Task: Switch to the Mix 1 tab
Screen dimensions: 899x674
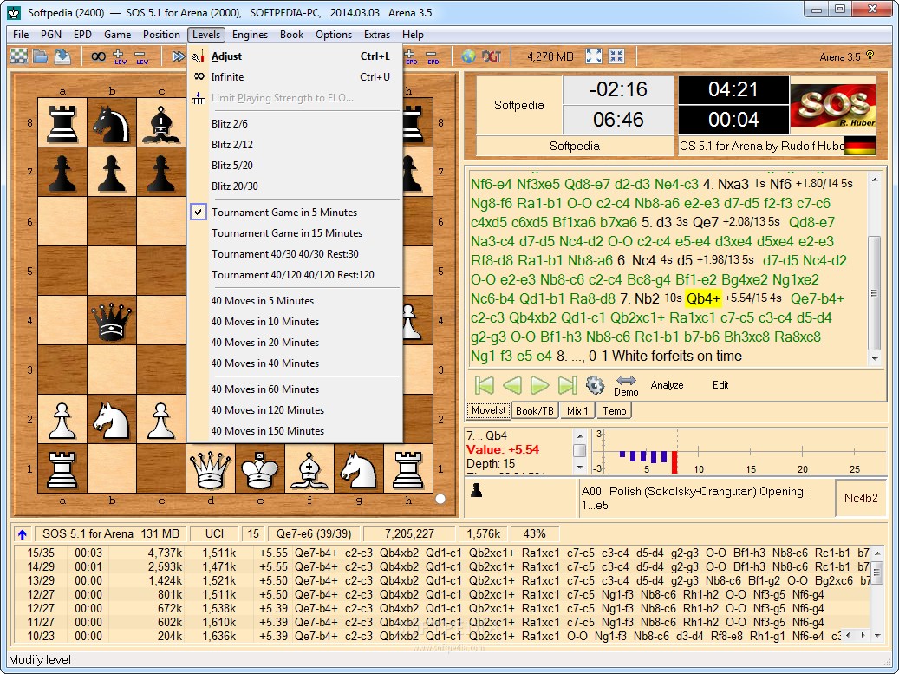Action: pos(577,410)
